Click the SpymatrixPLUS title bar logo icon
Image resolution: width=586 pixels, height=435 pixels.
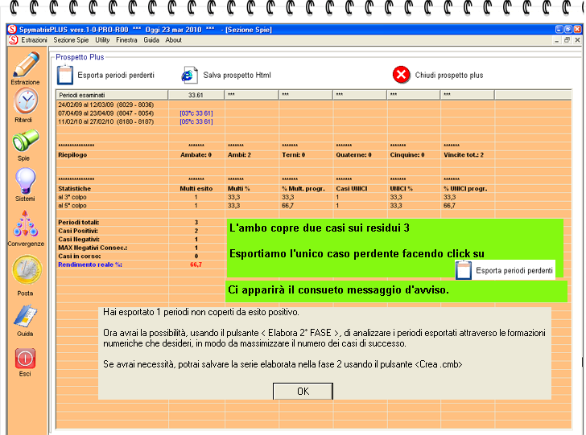click(12, 29)
